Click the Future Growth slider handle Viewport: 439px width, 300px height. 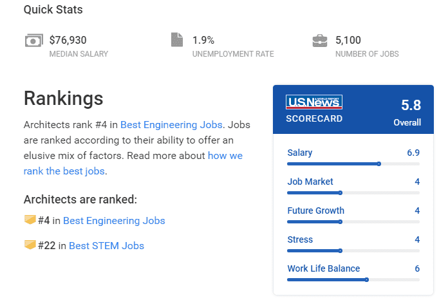(341, 222)
